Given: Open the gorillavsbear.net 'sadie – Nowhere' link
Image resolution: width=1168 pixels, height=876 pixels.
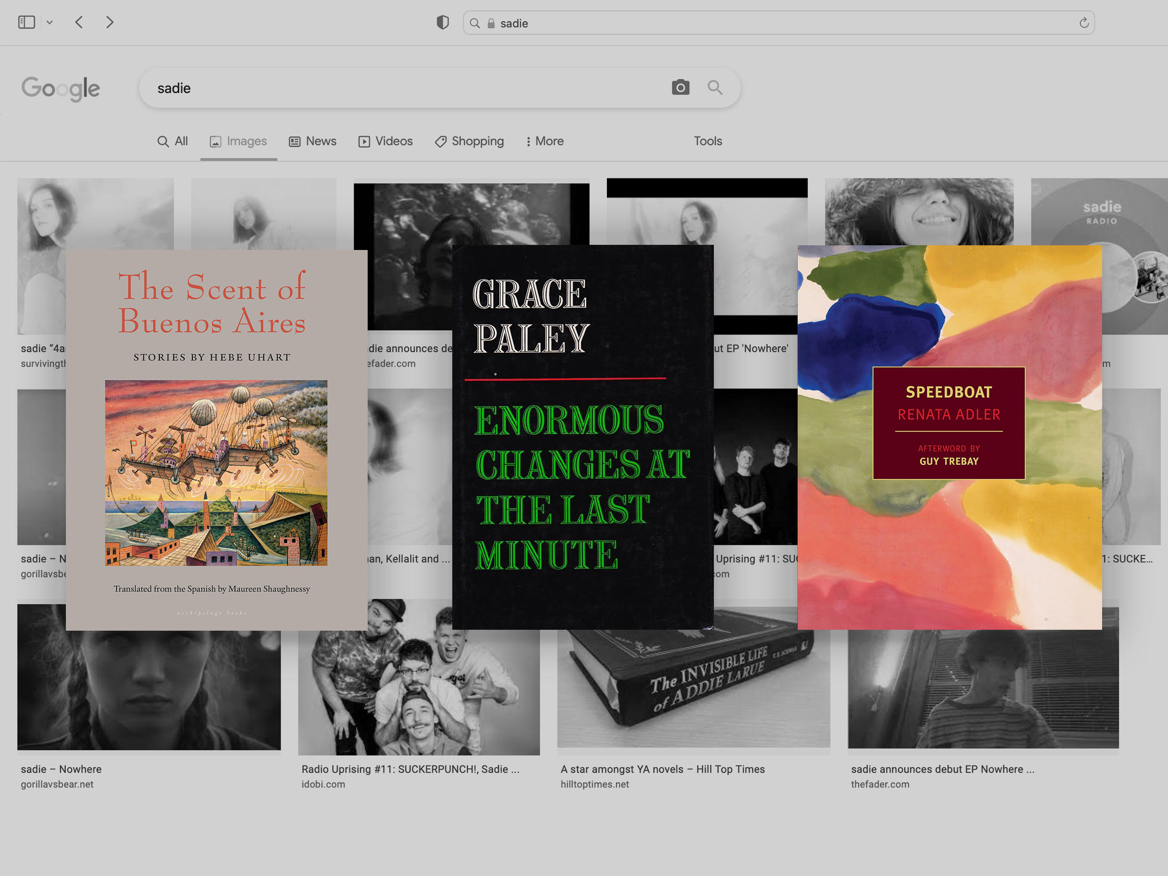Looking at the screenshot, I should 61,769.
